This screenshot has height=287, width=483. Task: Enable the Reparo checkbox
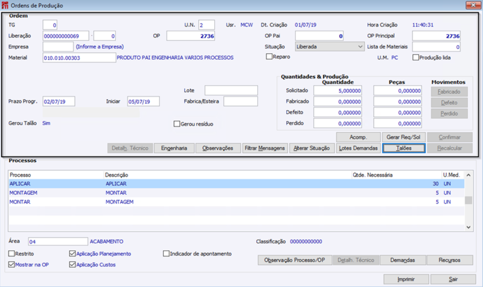[270, 57]
